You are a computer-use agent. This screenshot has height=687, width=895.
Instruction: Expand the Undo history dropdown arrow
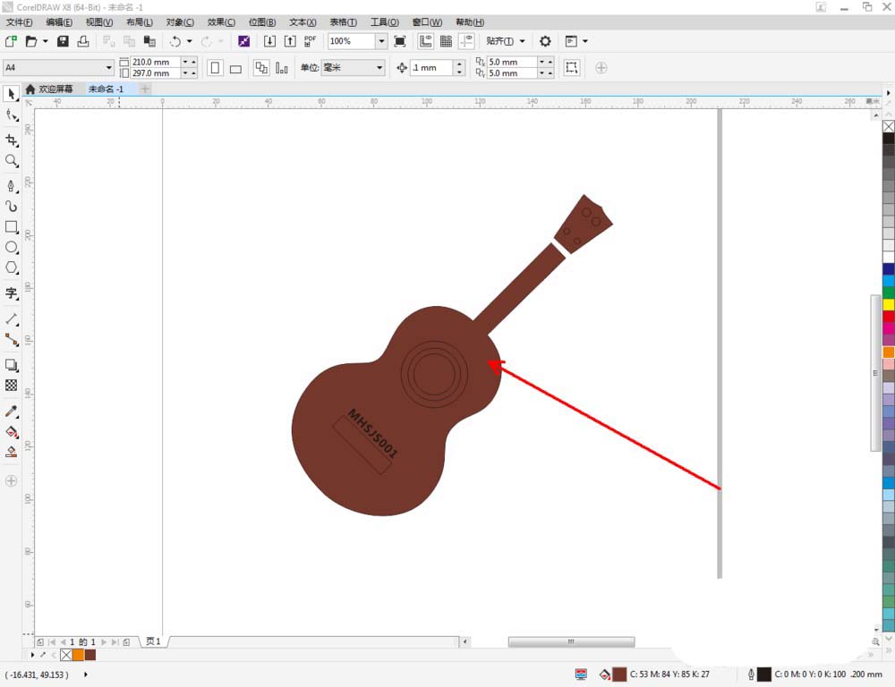190,41
